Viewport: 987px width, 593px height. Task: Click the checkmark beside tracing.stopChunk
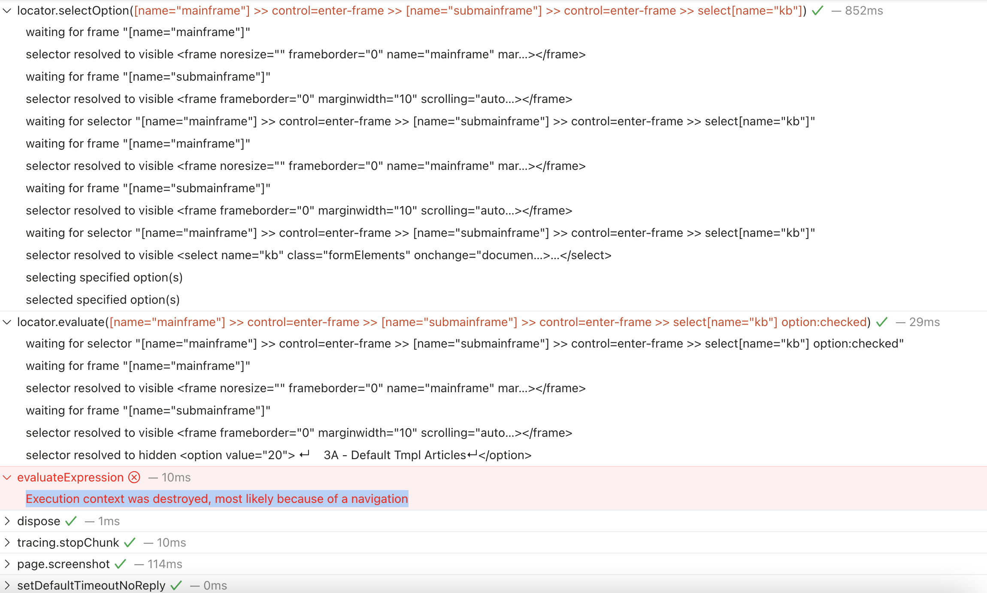coord(130,542)
